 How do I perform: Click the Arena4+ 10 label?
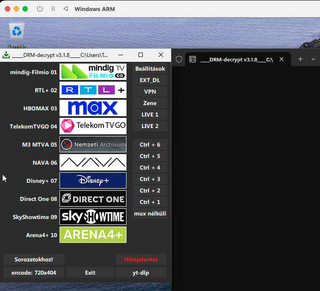[41, 235]
